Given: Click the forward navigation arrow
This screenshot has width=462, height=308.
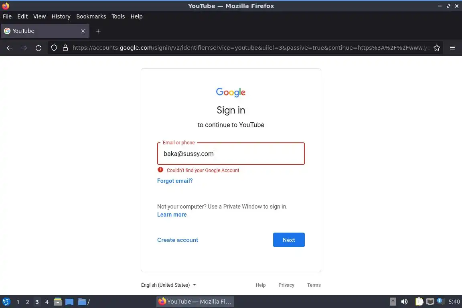Looking at the screenshot, I should coord(24,48).
